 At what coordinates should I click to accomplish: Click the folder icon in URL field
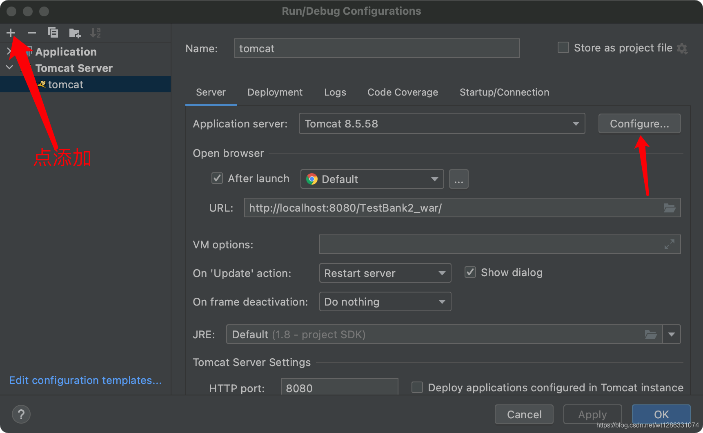pos(669,208)
